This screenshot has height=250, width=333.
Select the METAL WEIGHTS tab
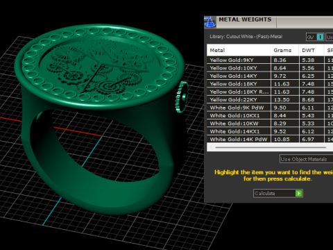245,19
